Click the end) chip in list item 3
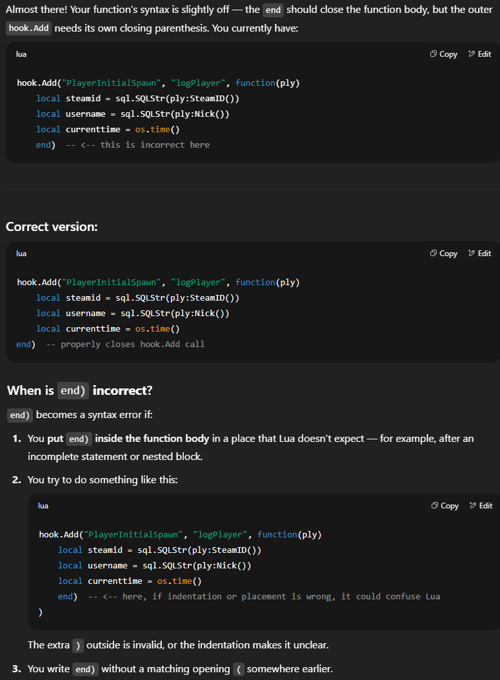The image size is (500, 680). click(x=85, y=669)
